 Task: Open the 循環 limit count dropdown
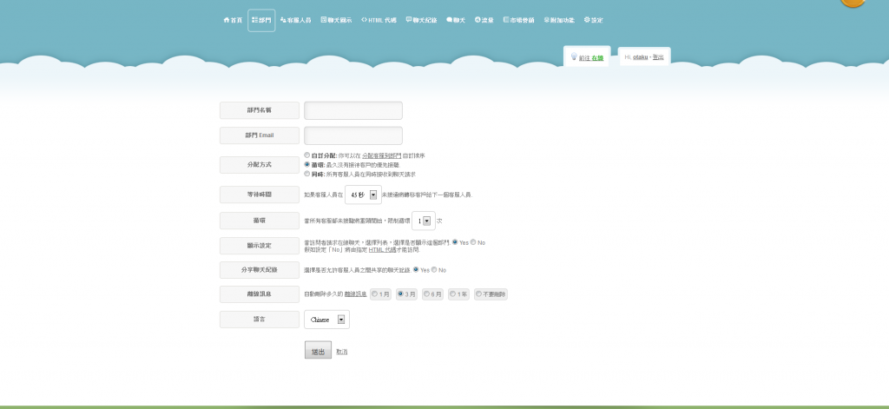pos(424,221)
